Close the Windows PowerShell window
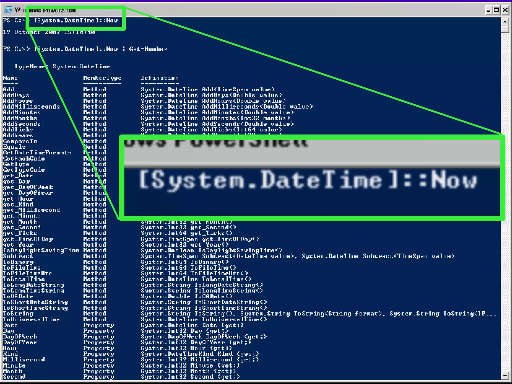Viewport: 512px width, 384px height. pyautogui.click(x=505, y=10)
